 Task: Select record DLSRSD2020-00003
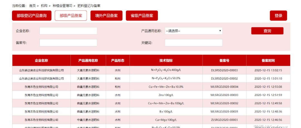[x=224, y=70]
